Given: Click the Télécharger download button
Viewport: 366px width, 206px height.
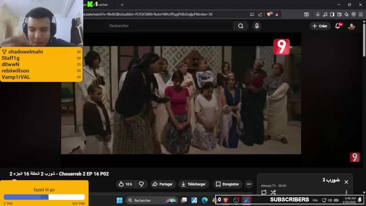Looking at the screenshot, I should pos(193,184).
